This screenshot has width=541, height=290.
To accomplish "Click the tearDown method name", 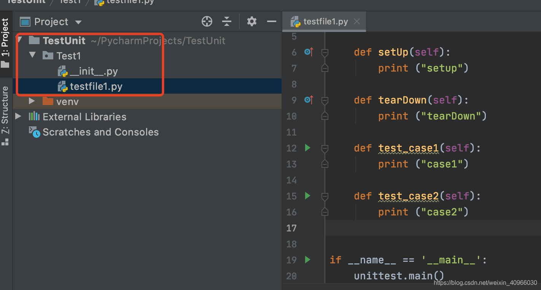I will 402,100.
